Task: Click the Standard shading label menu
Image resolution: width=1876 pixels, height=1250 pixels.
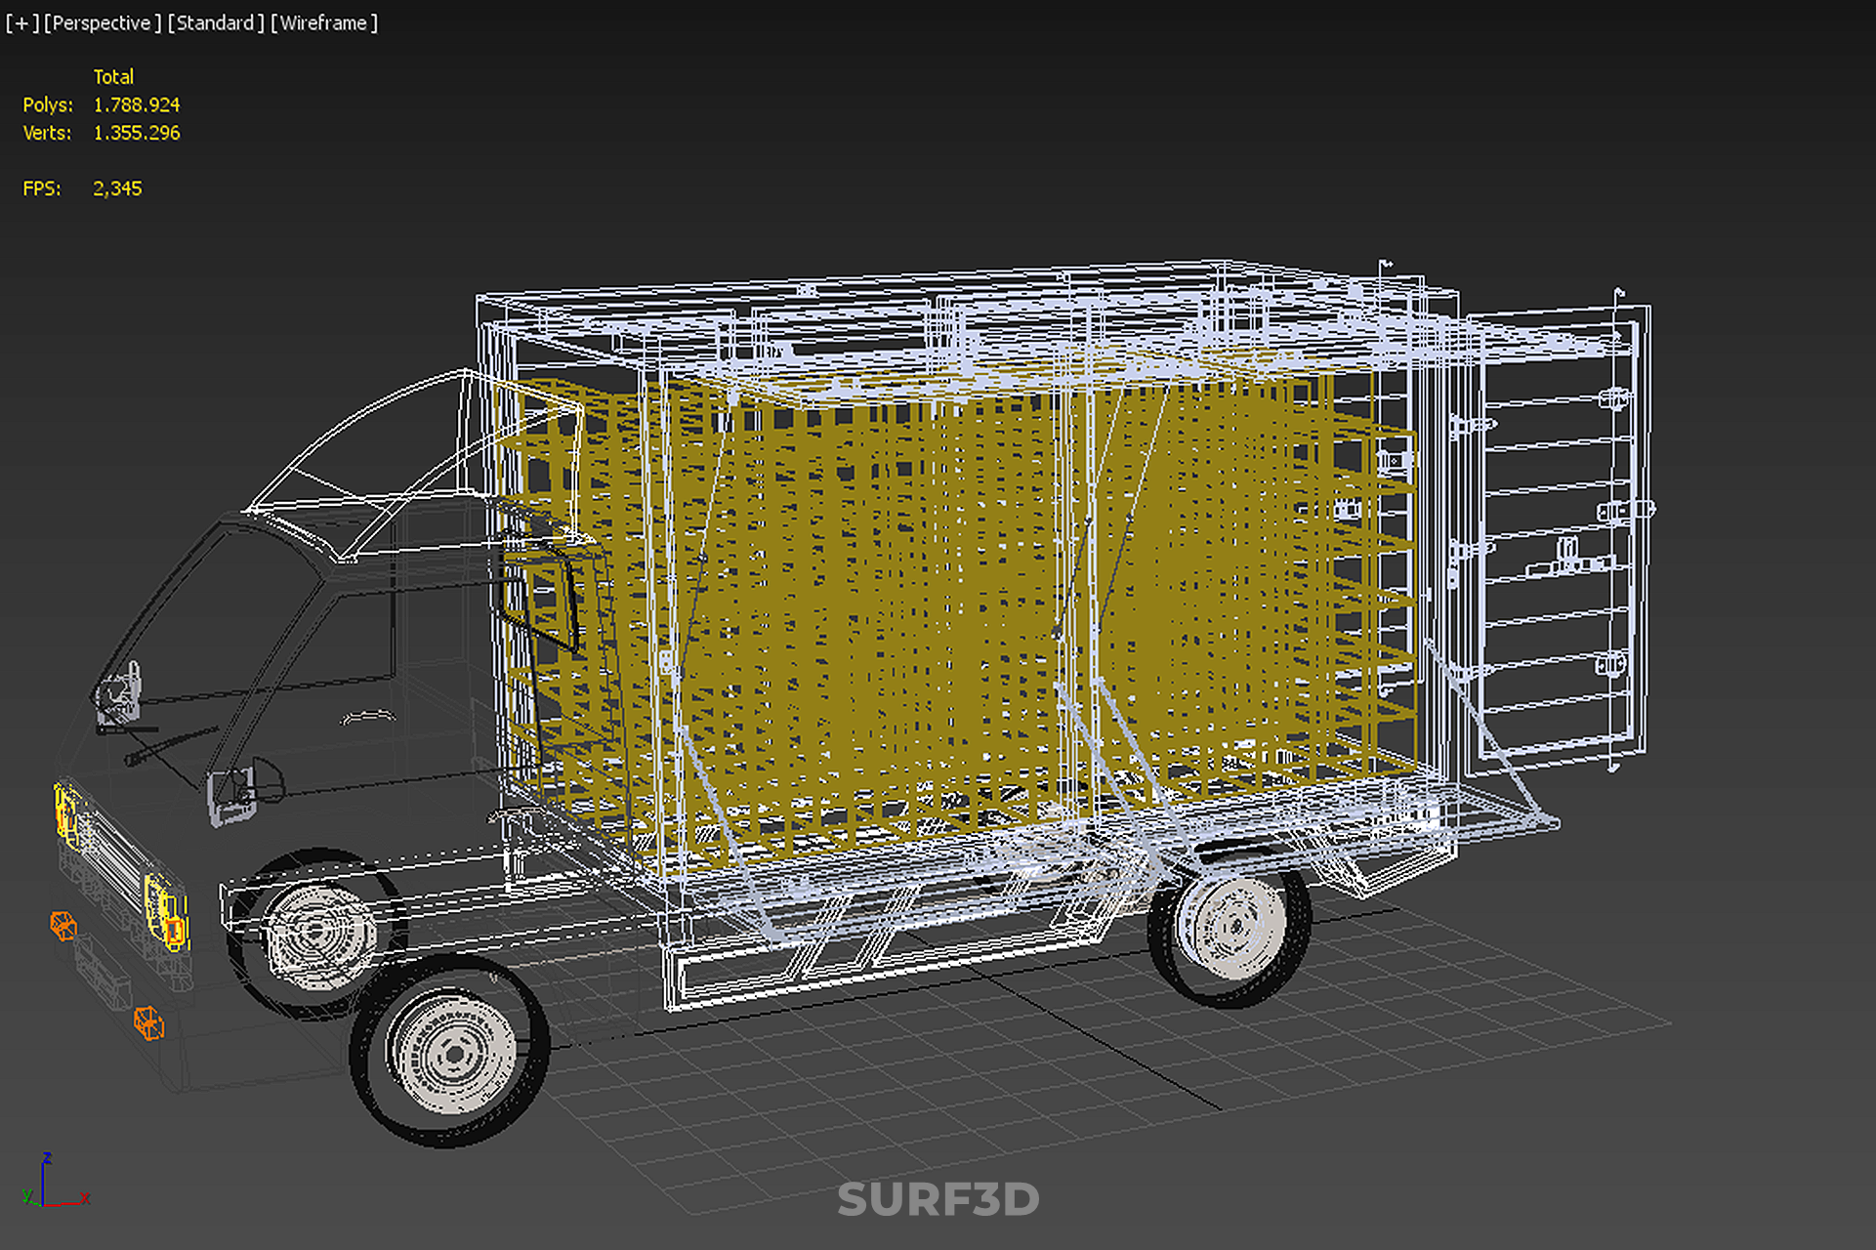Action: (x=216, y=22)
